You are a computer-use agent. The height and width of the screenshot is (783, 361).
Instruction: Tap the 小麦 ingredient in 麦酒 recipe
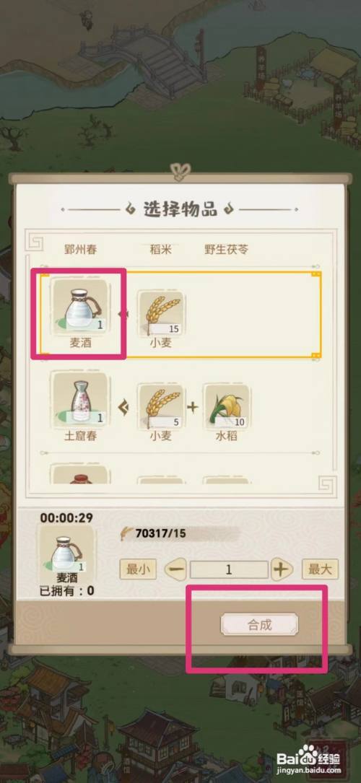point(160,313)
